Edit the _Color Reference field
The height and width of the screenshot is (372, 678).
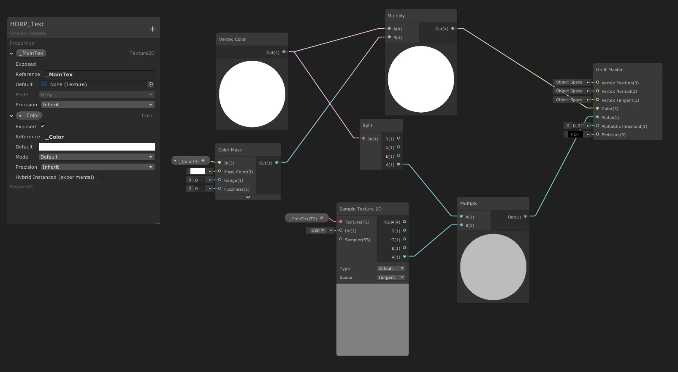[100, 137]
